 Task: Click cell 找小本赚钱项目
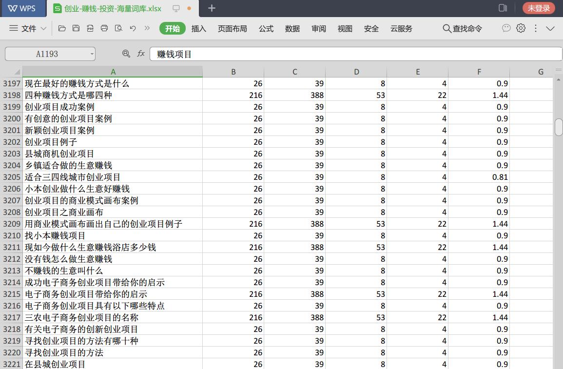point(113,235)
